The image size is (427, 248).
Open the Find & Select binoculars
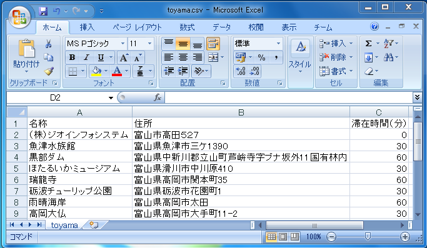pyautogui.click(x=389, y=57)
